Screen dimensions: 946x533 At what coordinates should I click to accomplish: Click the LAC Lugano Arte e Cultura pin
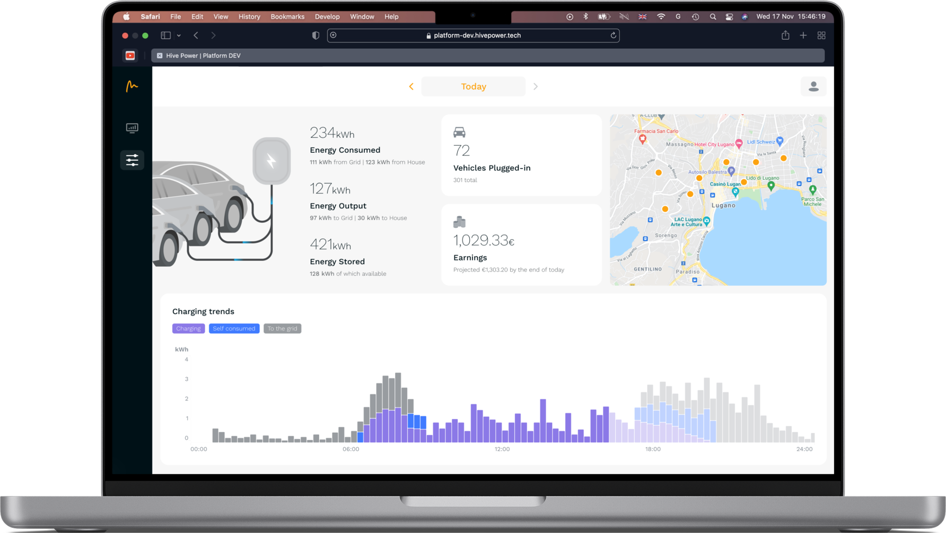tap(706, 221)
